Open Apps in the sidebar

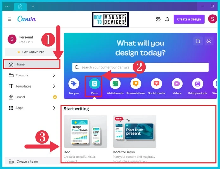point(32,108)
